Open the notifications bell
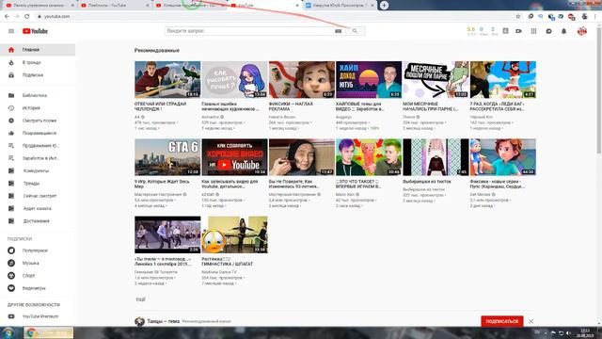 564,31
